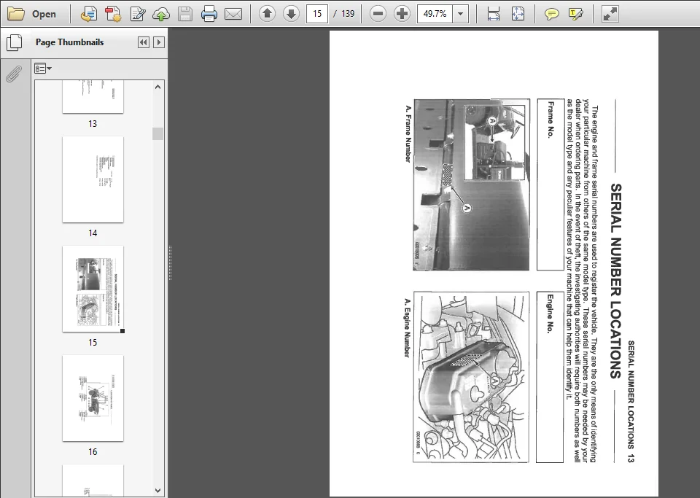Click the SERIAL NUMBER LOCATIONS heading on the page
The height and width of the screenshot is (498, 700).
[616, 281]
